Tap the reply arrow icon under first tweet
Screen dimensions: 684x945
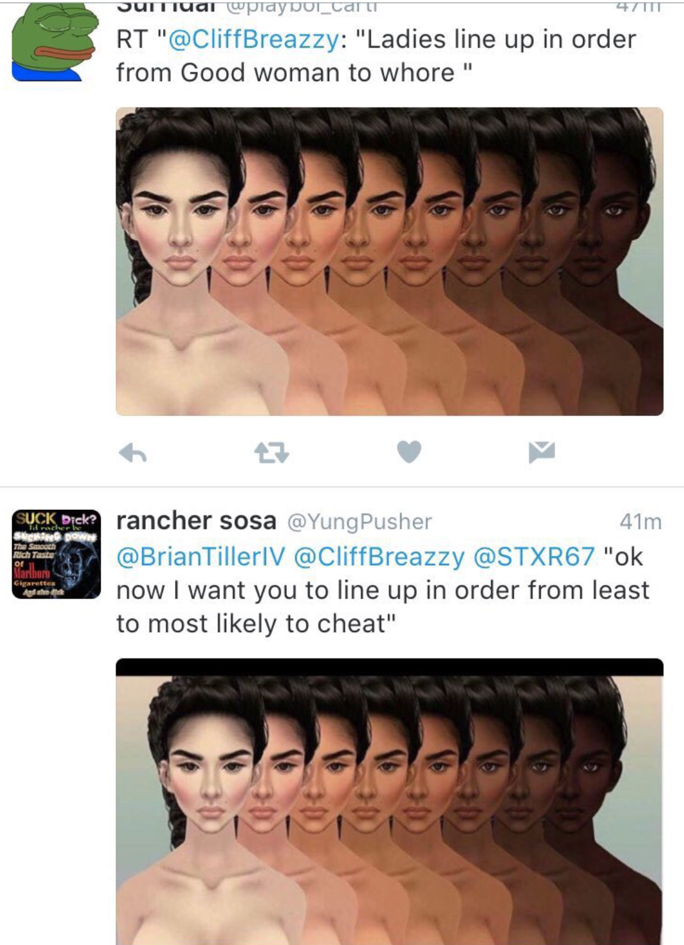tap(133, 453)
